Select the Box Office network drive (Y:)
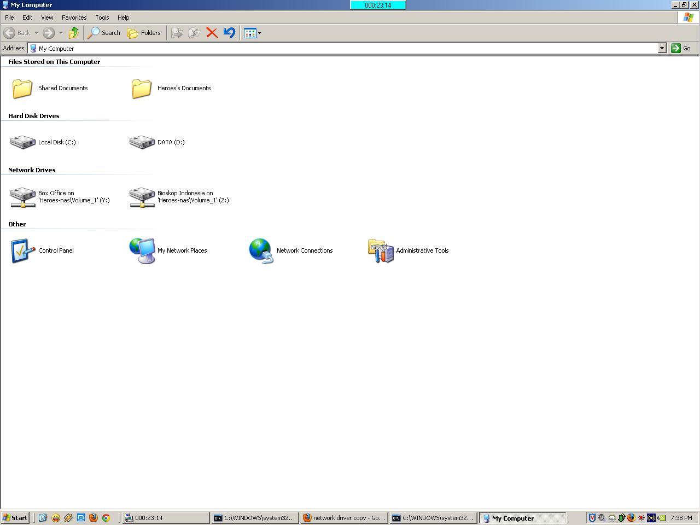This screenshot has height=525, width=700. click(x=23, y=197)
